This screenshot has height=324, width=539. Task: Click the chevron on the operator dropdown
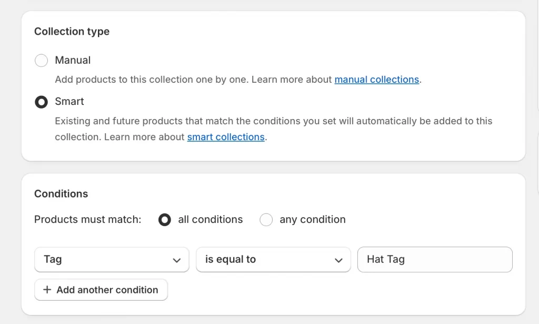(338, 259)
